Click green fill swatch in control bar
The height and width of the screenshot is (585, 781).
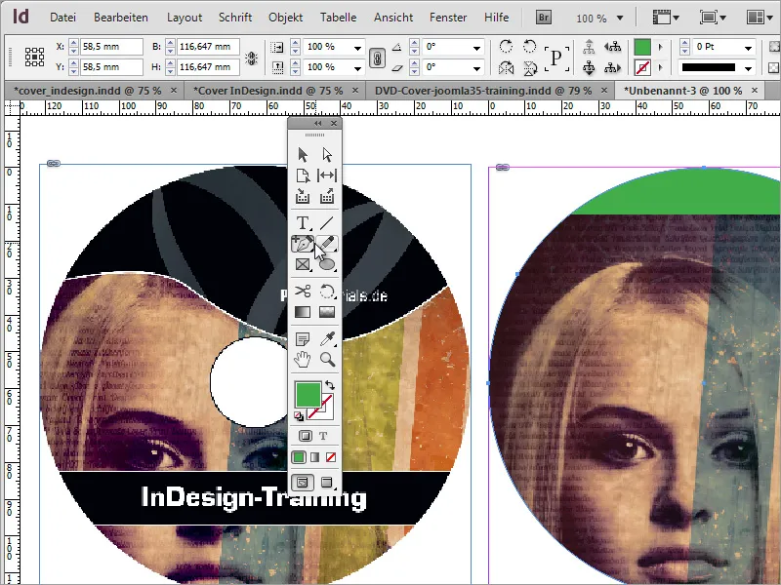pos(642,47)
